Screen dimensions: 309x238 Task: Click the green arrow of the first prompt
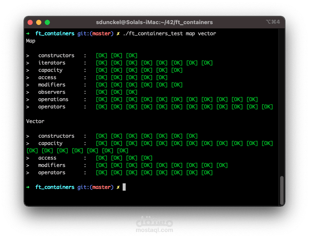pos(28,34)
